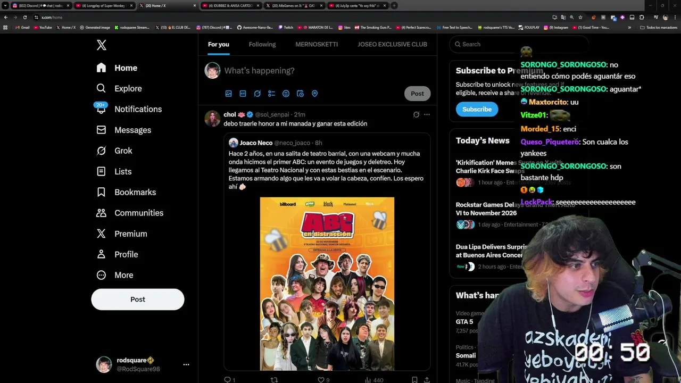Bookmark the post with bookmark icon
Screen dimensions: 681x383
[x=414, y=379]
